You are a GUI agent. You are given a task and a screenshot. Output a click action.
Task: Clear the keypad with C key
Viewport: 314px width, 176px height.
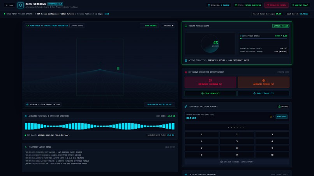click(x=202, y=155)
